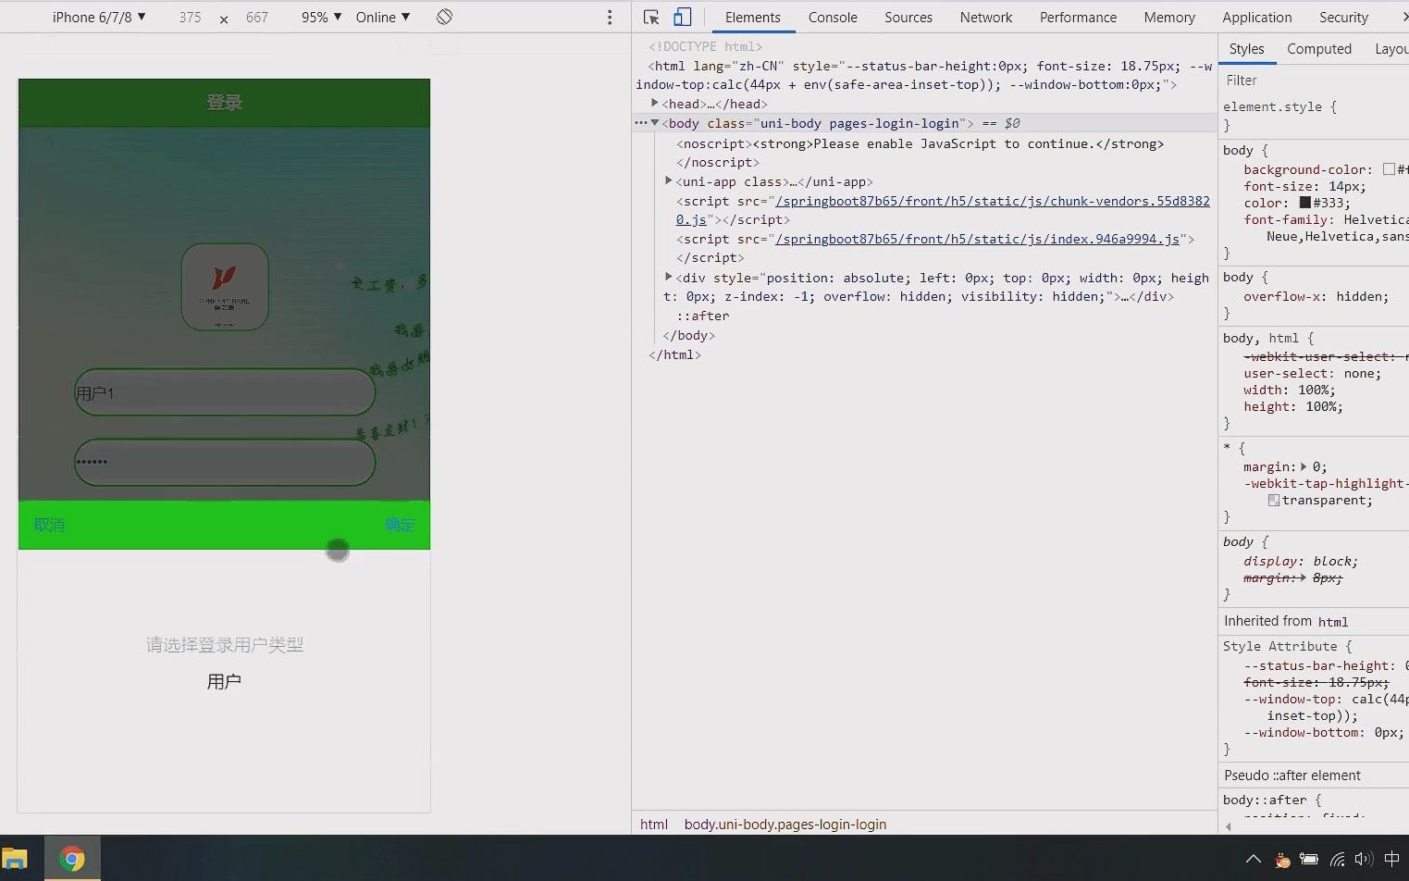Expand the absolute positioned div node

668,277
